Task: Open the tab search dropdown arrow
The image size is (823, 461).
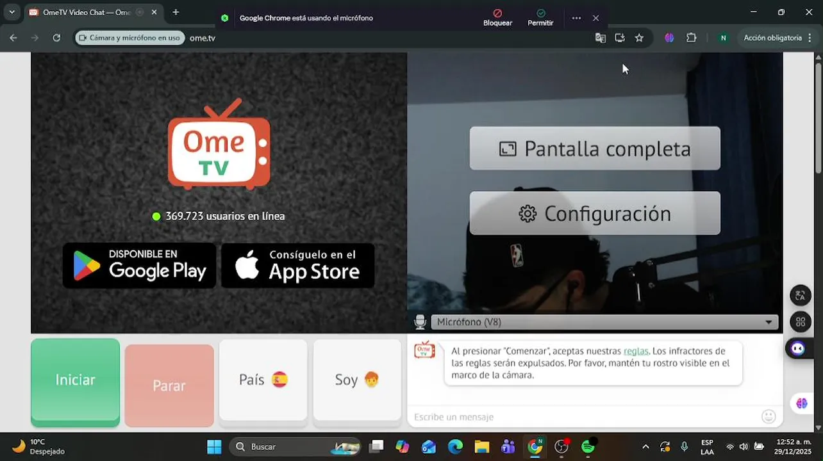Action: tap(12, 12)
